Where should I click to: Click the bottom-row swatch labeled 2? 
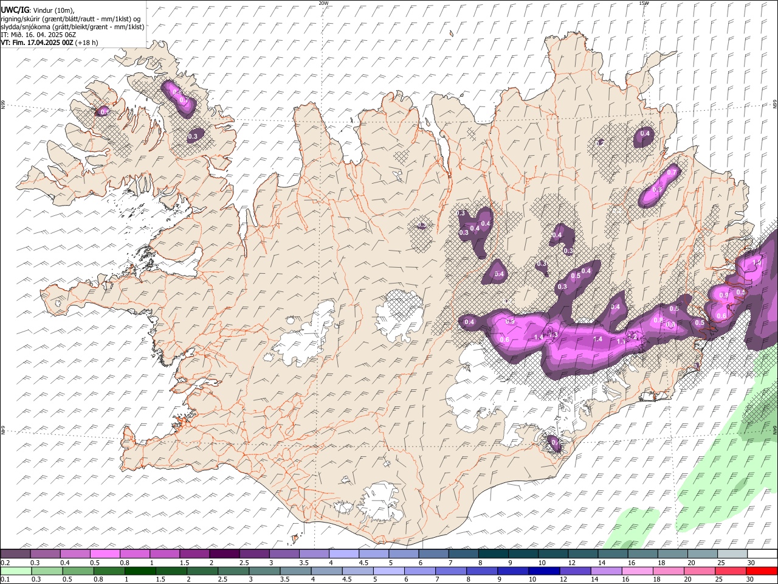[202, 571]
